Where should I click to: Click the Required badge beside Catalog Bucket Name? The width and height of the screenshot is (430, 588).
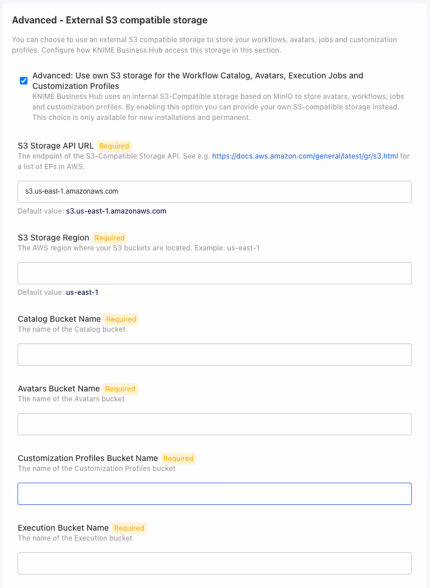click(x=121, y=319)
